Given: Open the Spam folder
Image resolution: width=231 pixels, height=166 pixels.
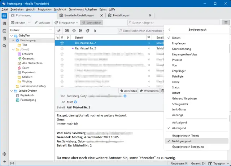Looking at the screenshot, I should point(26,67).
